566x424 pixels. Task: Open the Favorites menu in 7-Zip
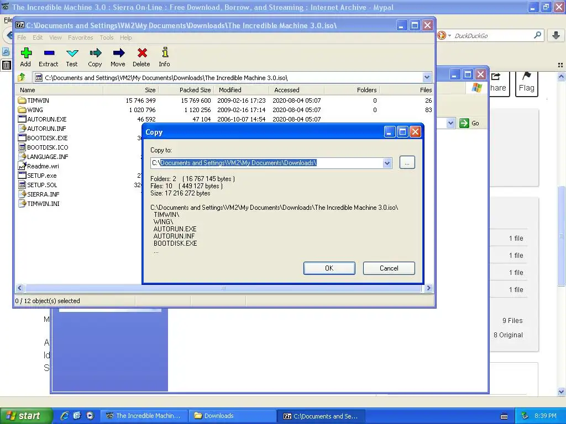[81, 38]
